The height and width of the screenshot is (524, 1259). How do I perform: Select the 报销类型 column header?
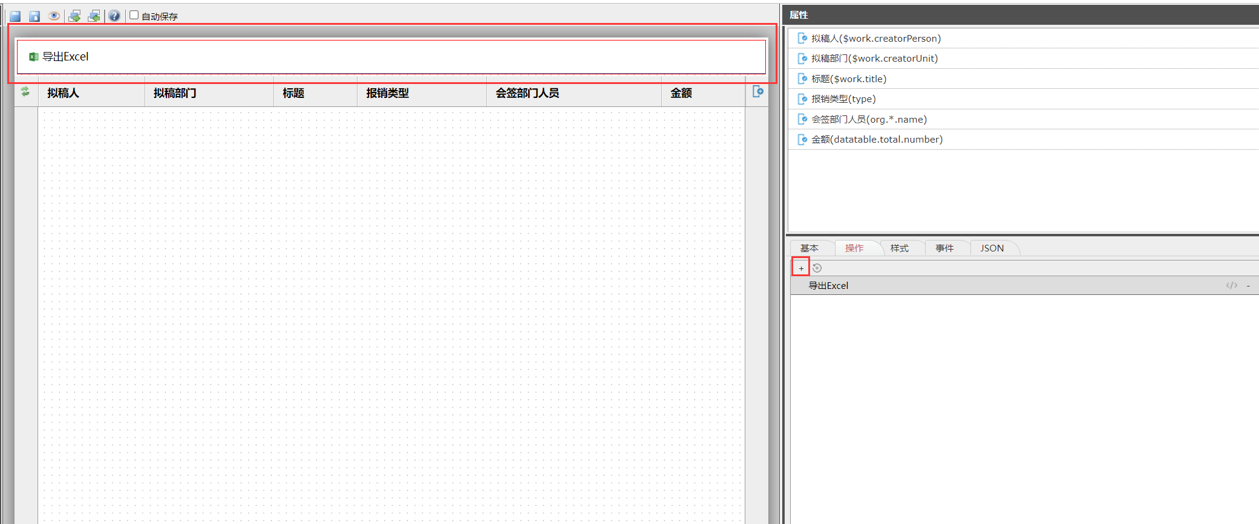point(422,93)
